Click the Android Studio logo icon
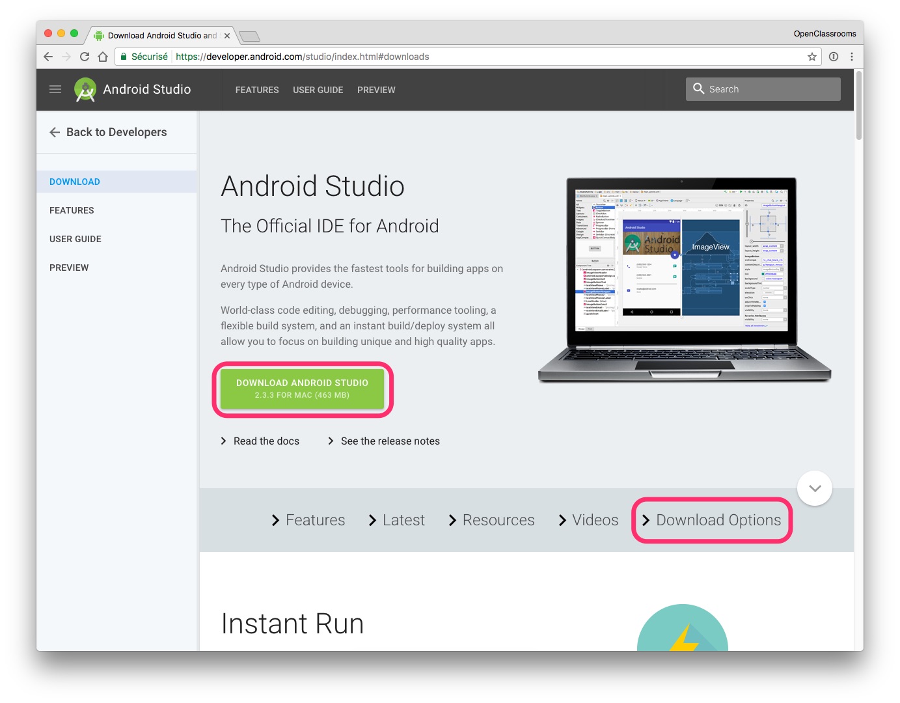The width and height of the screenshot is (900, 703). pyautogui.click(x=85, y=90)
